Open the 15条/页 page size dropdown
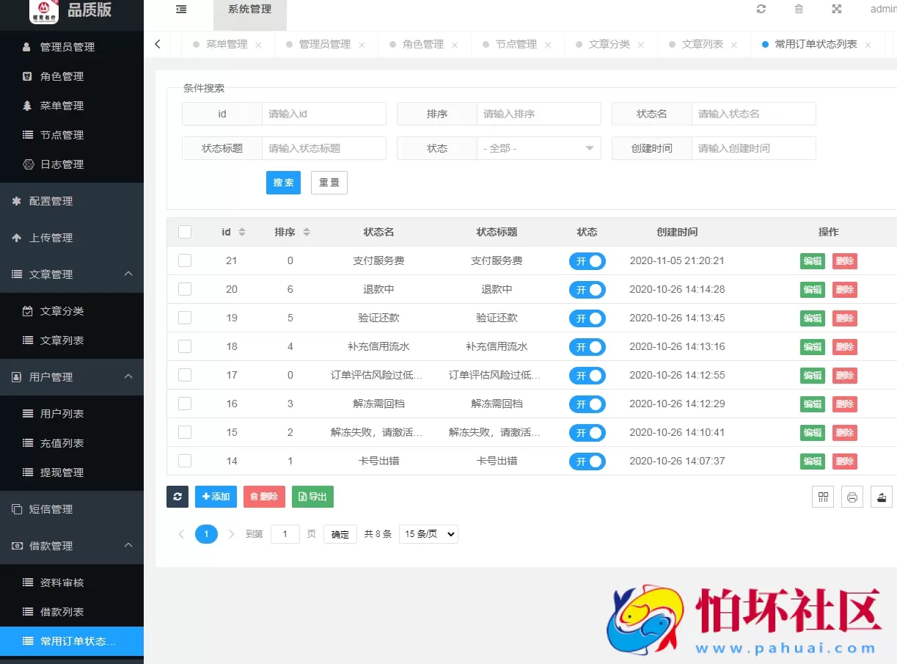This screenshot has height=664, width=897. [x=428, y=534]
